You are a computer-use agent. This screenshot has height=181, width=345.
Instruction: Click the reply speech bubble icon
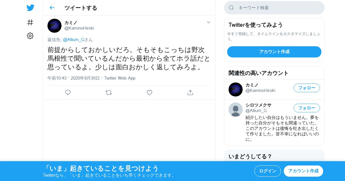(x=68, y=93)
